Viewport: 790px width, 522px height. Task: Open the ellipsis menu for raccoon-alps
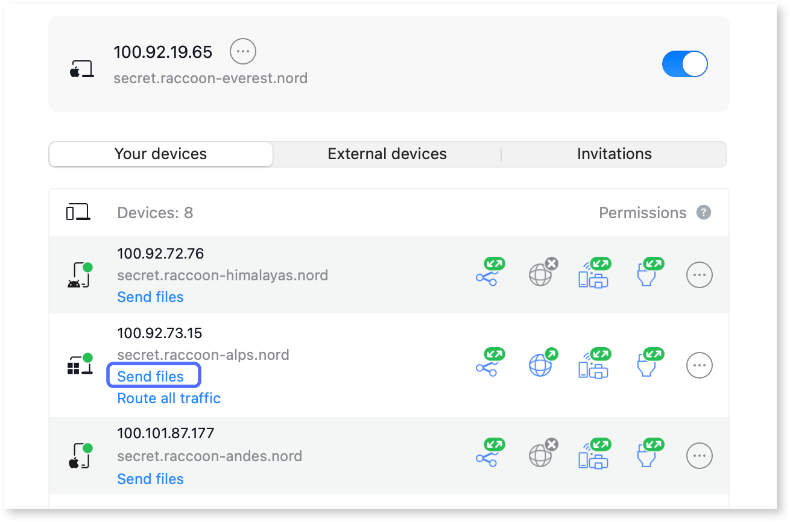point(699,365)
